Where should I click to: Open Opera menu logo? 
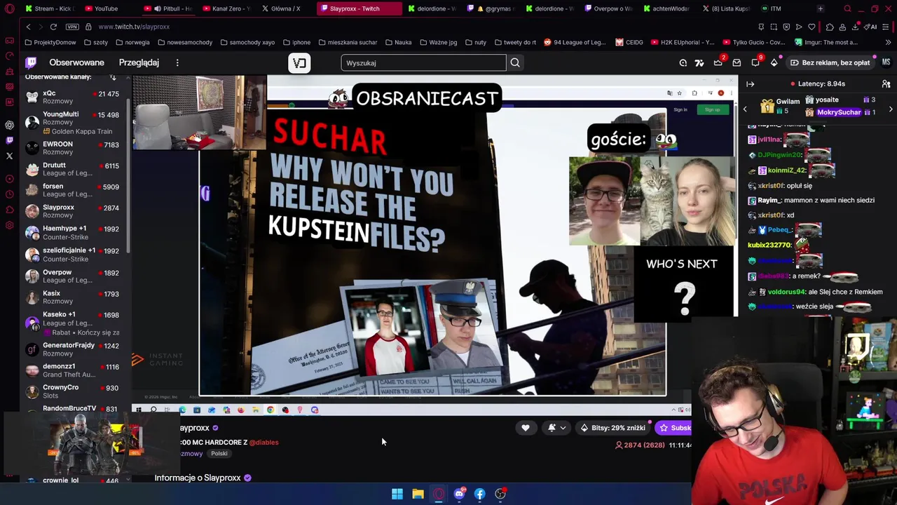tap(9, 8)
